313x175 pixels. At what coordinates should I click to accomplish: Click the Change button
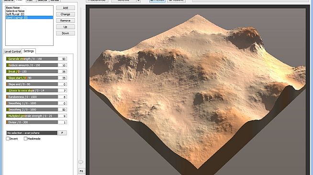(x=66, y=14)
